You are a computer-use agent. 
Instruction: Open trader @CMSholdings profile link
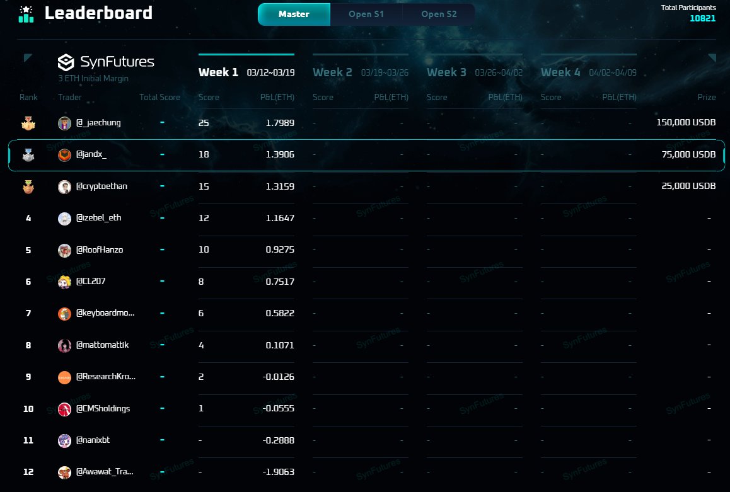click(103, 408)
